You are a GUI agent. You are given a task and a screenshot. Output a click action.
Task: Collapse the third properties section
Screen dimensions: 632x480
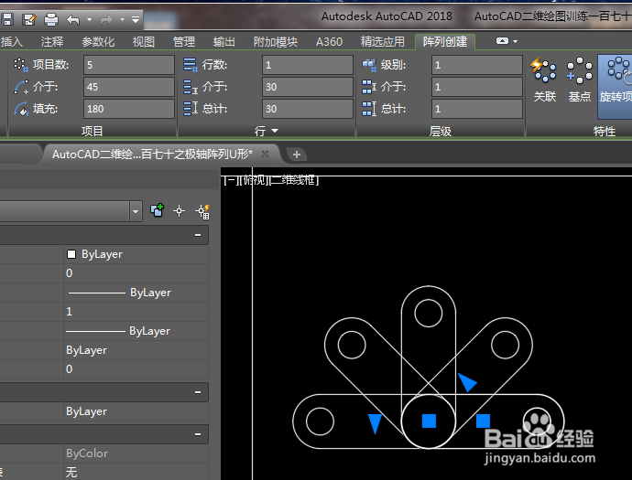coord(198,434)
